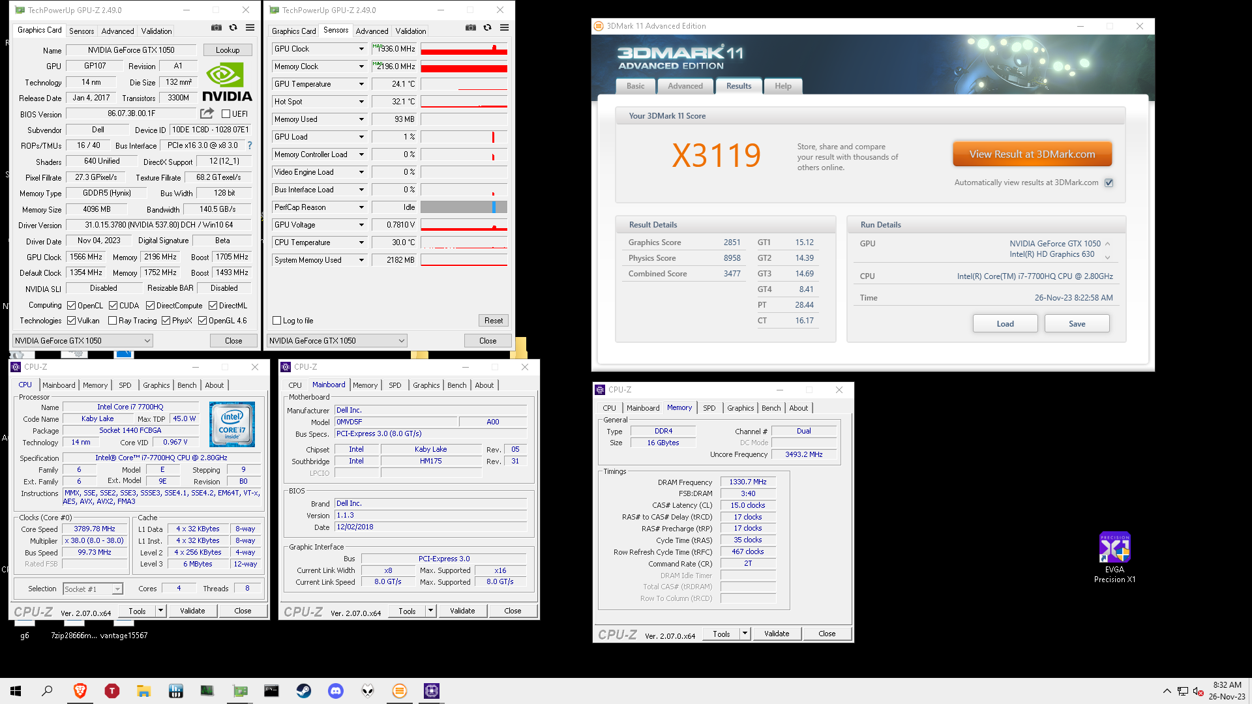
Task: Click X3119 3DMark score text
Action: 717,156
